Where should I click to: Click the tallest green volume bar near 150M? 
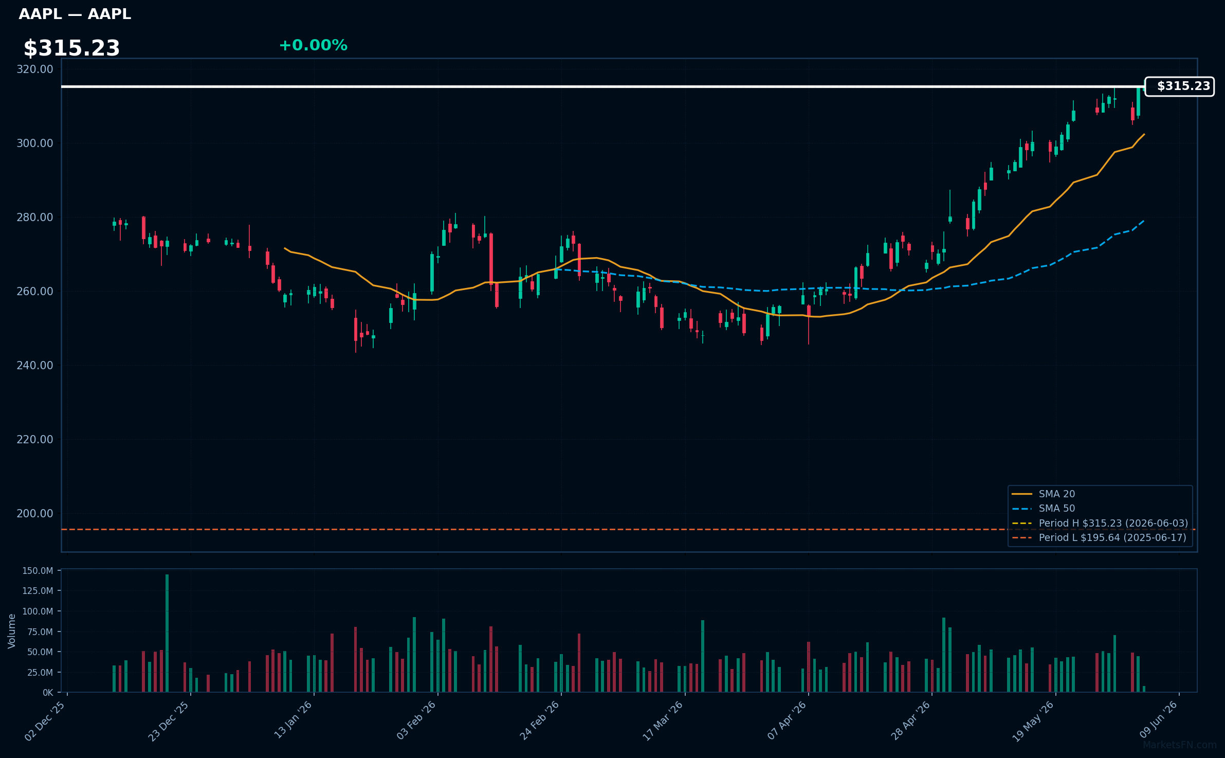[167, 633]
